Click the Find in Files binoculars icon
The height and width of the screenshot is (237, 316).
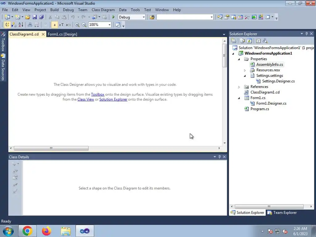tap(152, 17)
